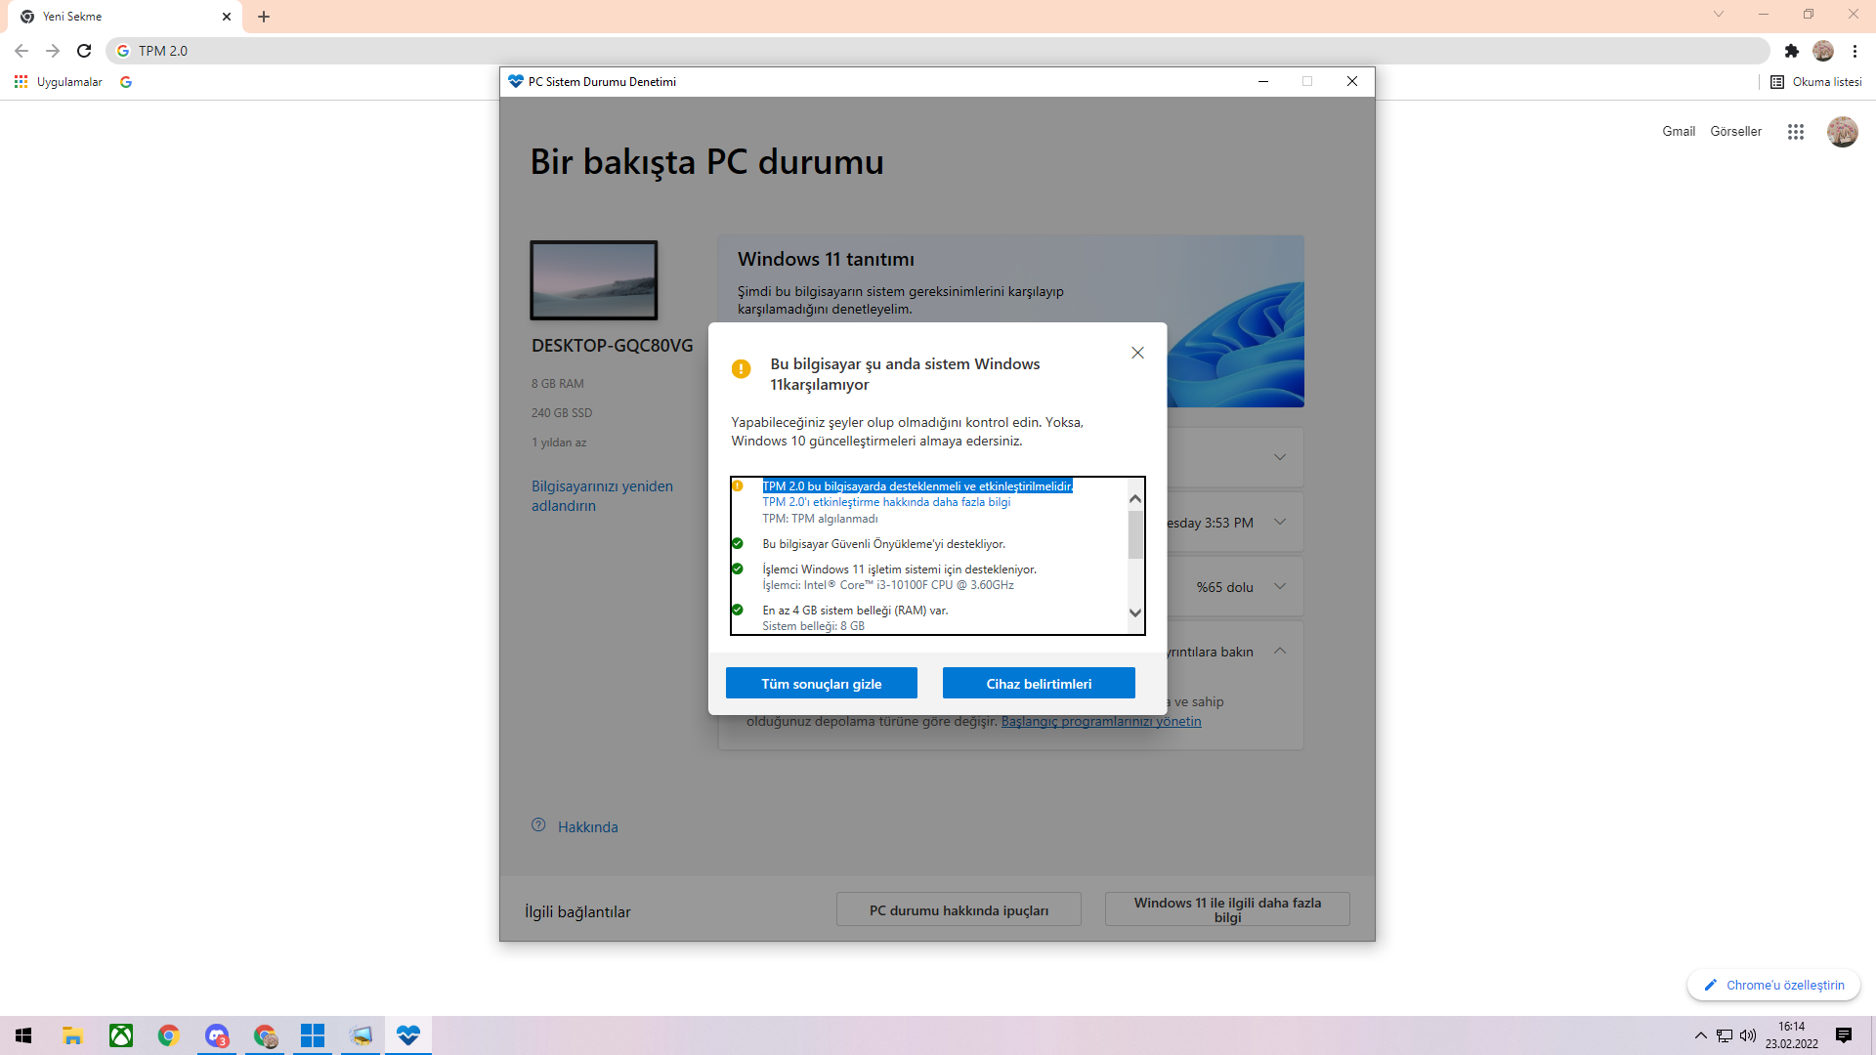Open Chrome extensions puzzle icon

pos(1792,51)
